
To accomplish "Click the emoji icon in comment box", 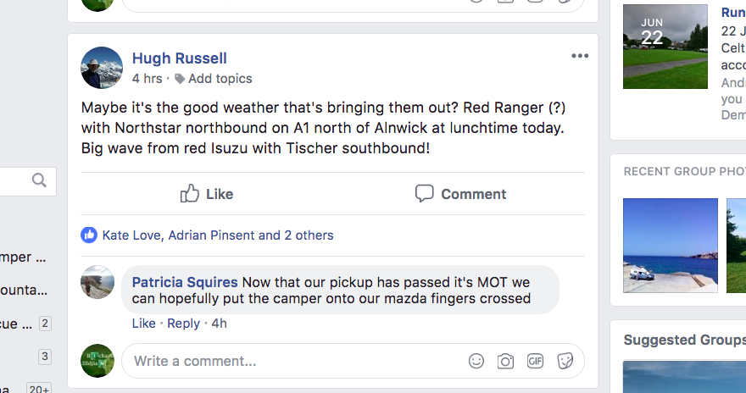I will [476, 361].
